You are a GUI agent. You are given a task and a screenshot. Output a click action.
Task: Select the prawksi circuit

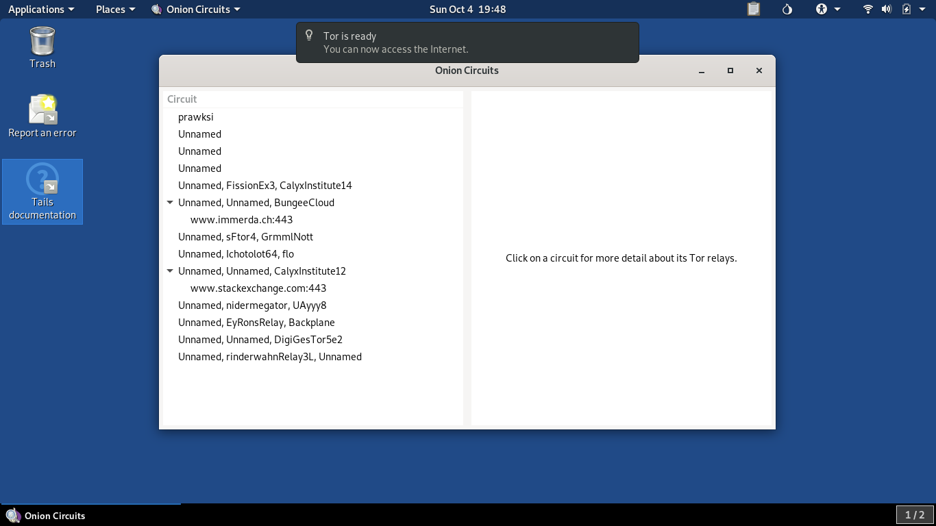coord(312,117)
